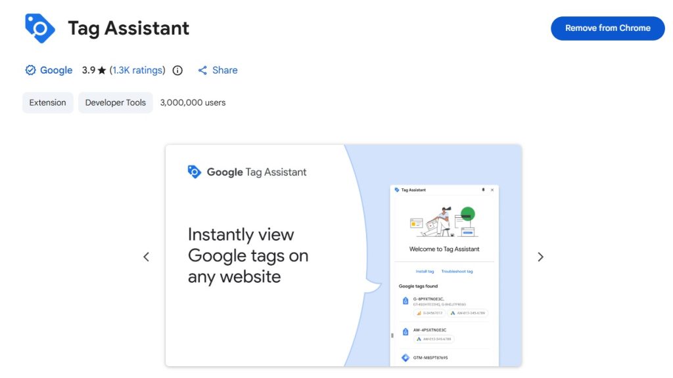
Task: Open the Google publisher link
Action: (x=56, y=70)
